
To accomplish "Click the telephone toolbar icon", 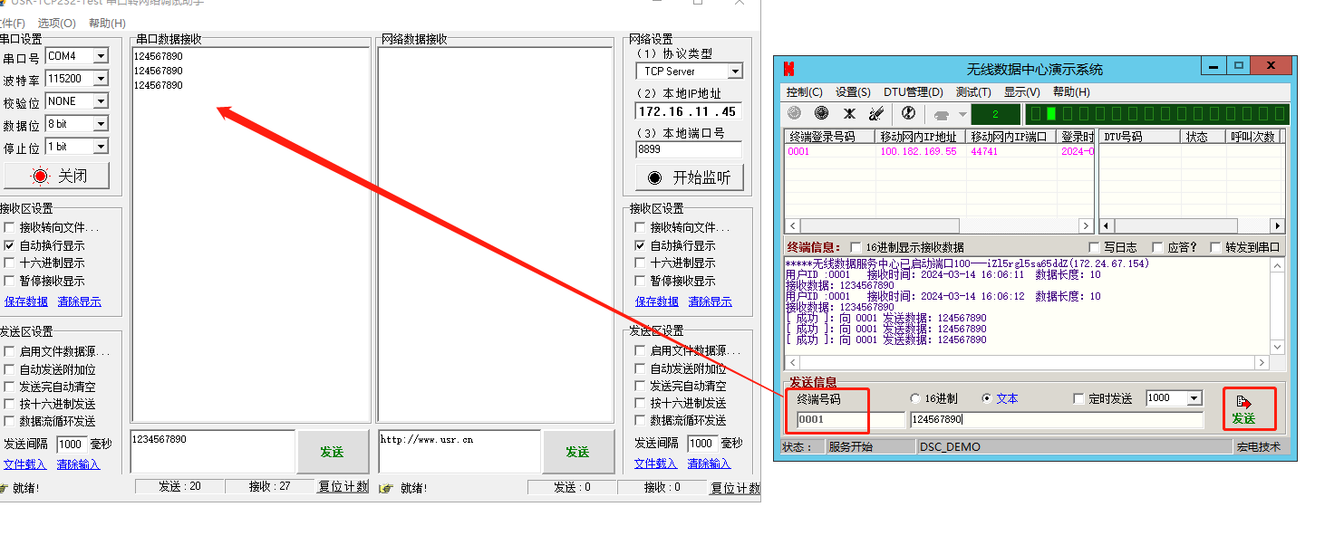I will 942,114.
